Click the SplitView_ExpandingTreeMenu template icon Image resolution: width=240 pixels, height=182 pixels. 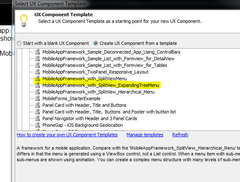[x=37, y=85]
